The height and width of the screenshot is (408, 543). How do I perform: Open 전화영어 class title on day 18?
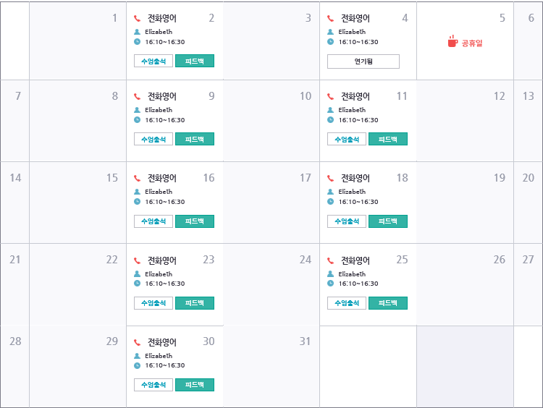point(355,178)
